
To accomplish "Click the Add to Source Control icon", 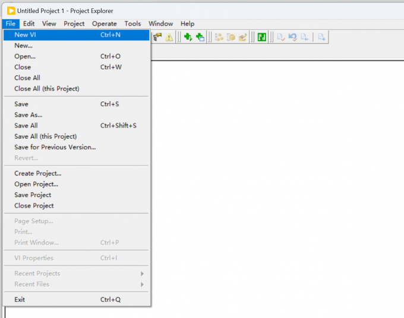I will coord(321,37).
